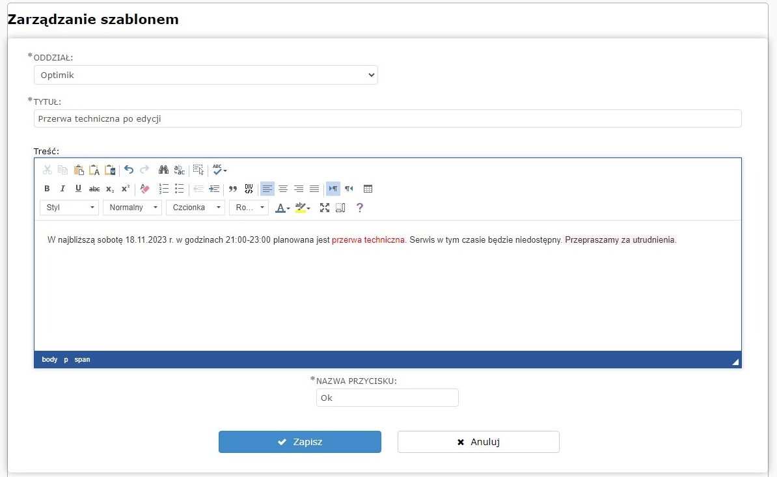777x477 pixels.
Task: Toggle italic formatting
Action: pyautogui.click(x=62, y=189)
